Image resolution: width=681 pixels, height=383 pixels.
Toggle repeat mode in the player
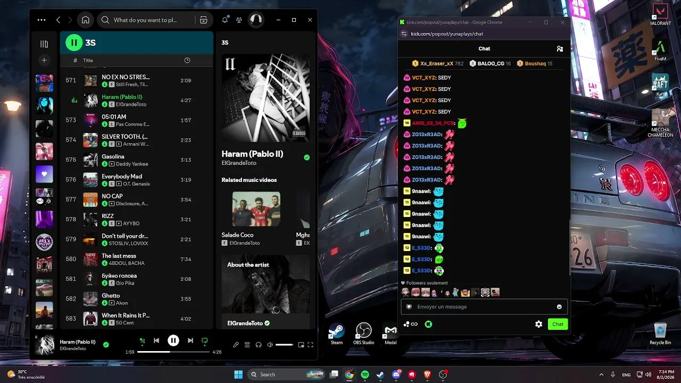tap(205, 340)
